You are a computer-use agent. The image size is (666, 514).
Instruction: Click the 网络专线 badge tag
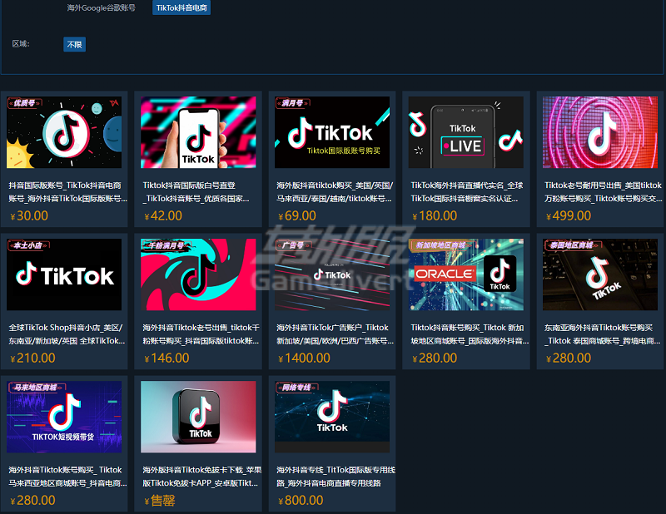(x=297, y=387)
